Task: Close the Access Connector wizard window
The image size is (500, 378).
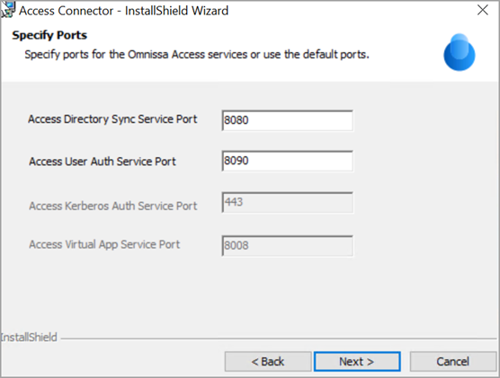Action: (483, 10)
